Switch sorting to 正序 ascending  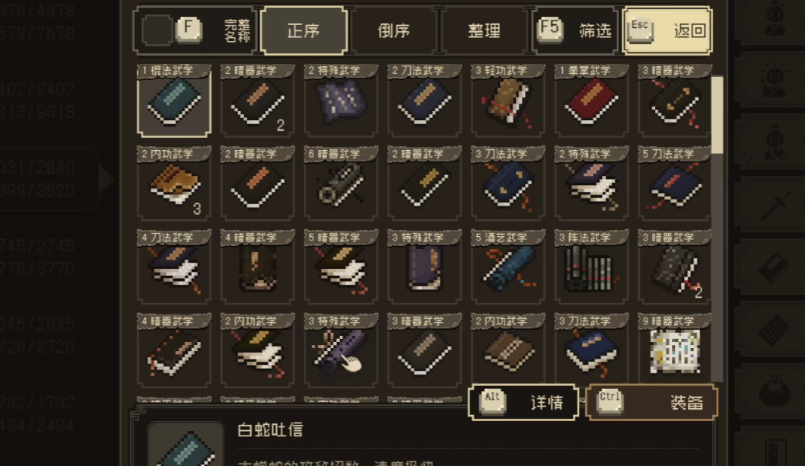click(304, 30)
